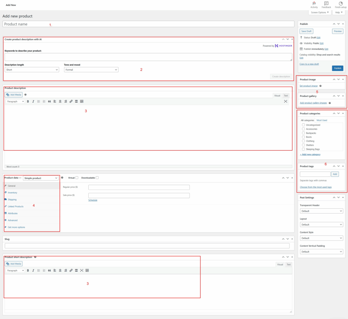Toggle fullscreen mode in Product description editor
348x319 pixels.
tap(285, 101)
